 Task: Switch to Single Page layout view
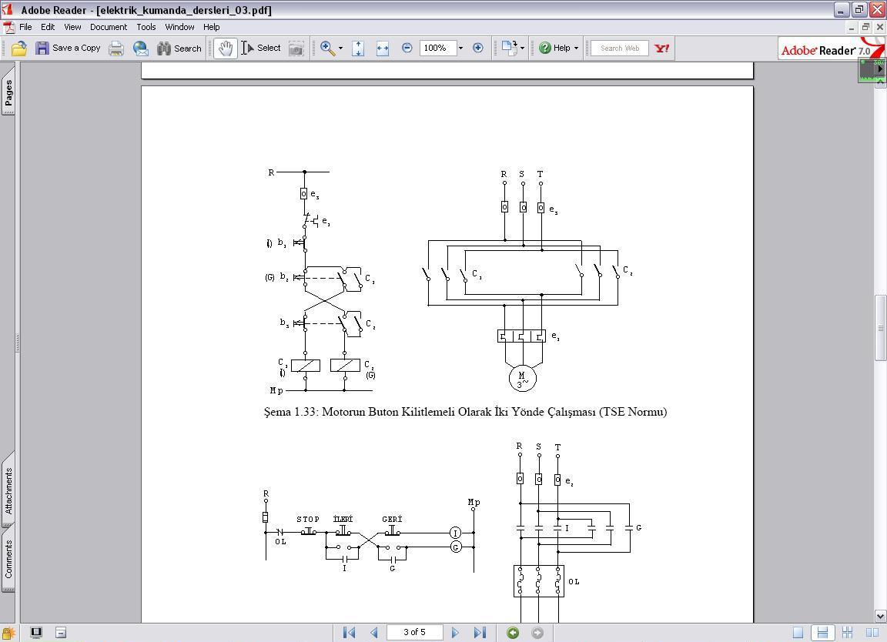[798, 633]
